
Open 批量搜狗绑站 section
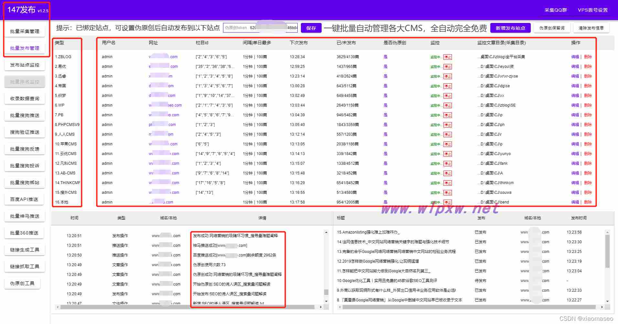point(25,183)
